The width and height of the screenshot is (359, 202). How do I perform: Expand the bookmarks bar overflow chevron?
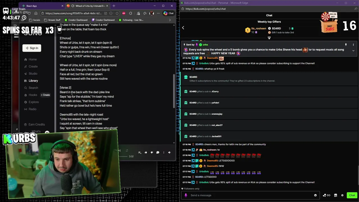click(170, 20)
